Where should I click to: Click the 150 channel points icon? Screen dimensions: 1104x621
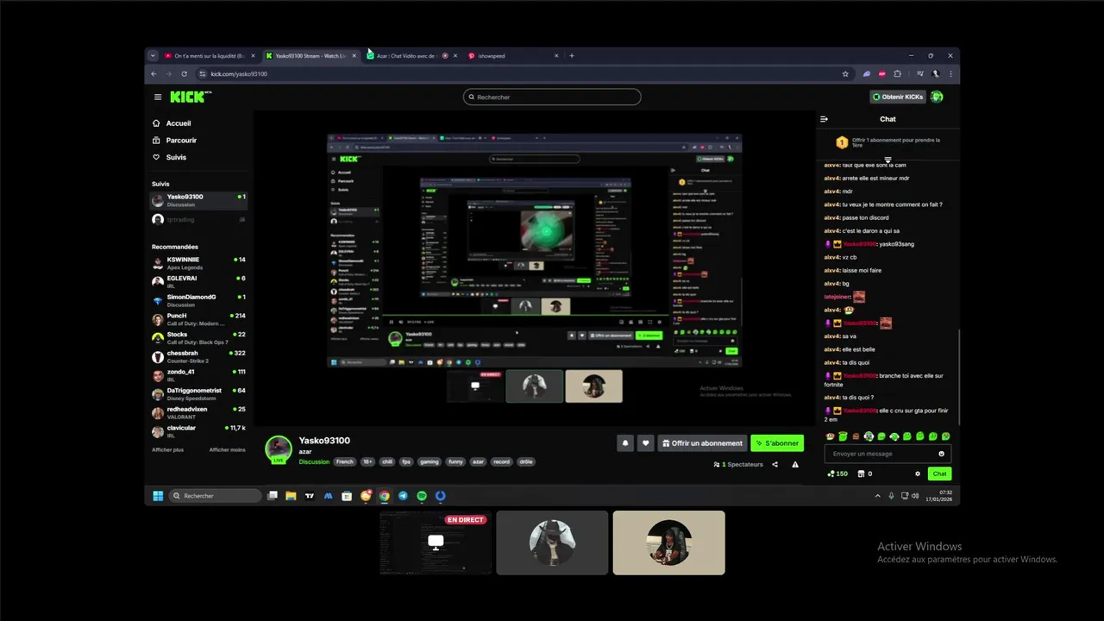(837, 474)
